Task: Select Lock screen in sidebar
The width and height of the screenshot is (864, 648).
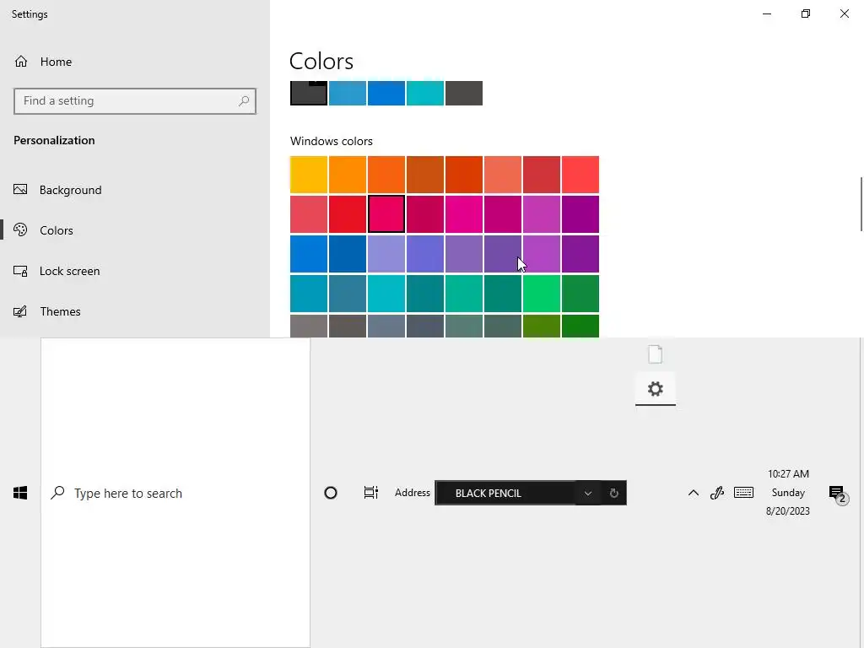Action: pyautogui.click(x=69, y=271)
